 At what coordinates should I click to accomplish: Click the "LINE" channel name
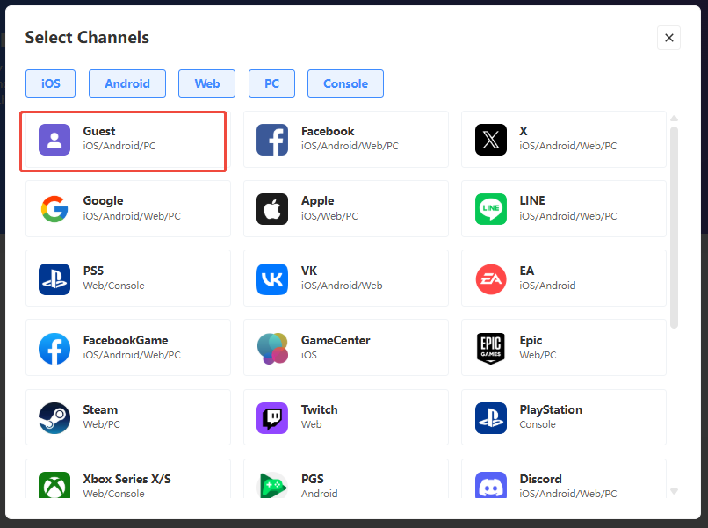532,200
